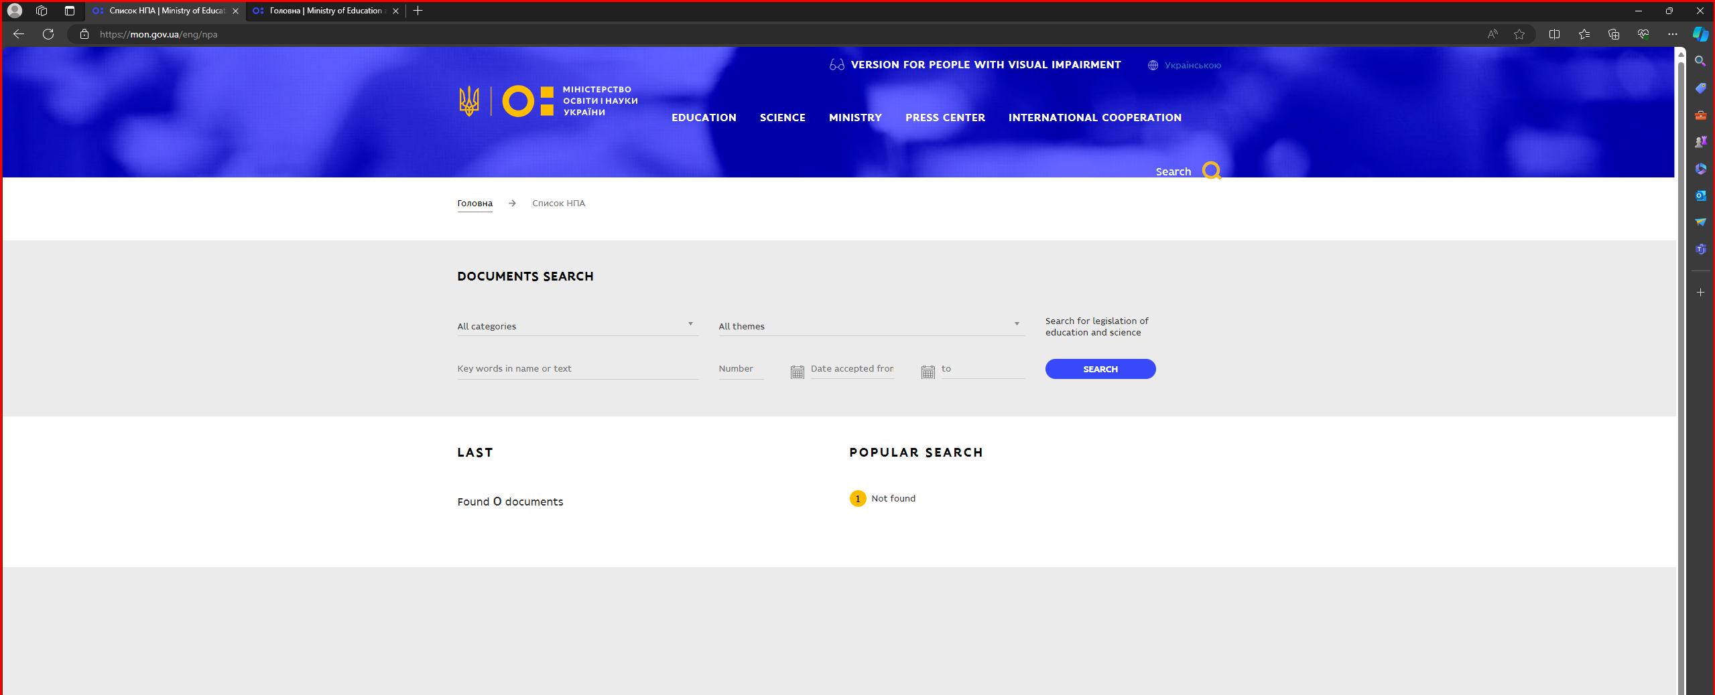This screenshot has height=695, width=1715.
Task: Click the browser refresh icon
Action: coord(48,34)
